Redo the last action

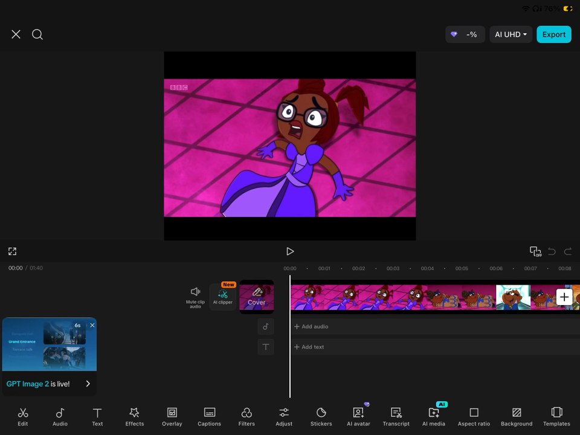coord(568,251)
